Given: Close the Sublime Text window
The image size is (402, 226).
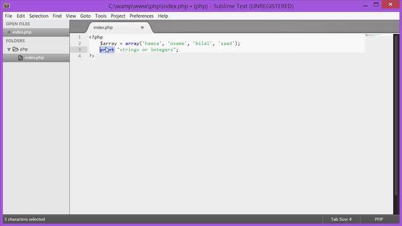Looking at the screenshot, I should pos(390,4).
